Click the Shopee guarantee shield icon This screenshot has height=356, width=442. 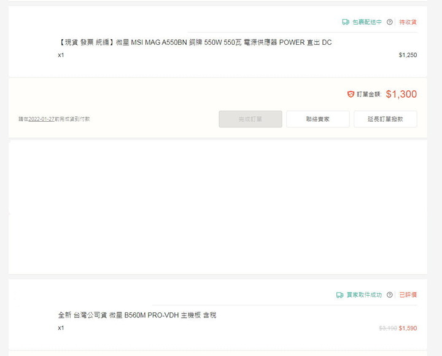pos(351,94)
